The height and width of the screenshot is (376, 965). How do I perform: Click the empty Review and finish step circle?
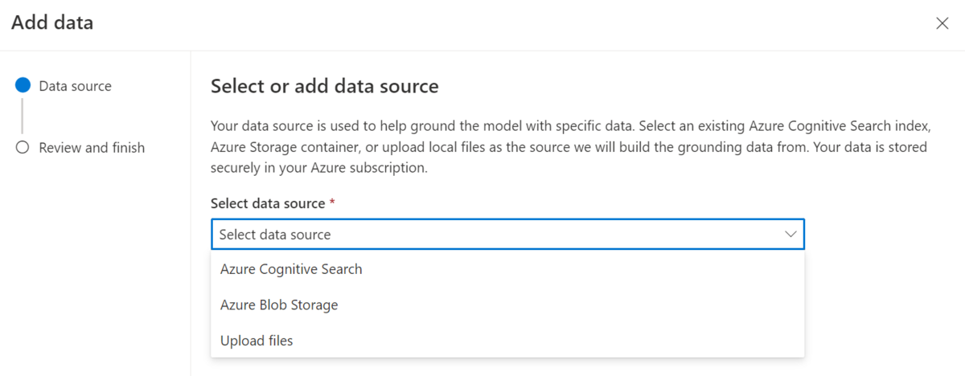(x=23, y=148)
